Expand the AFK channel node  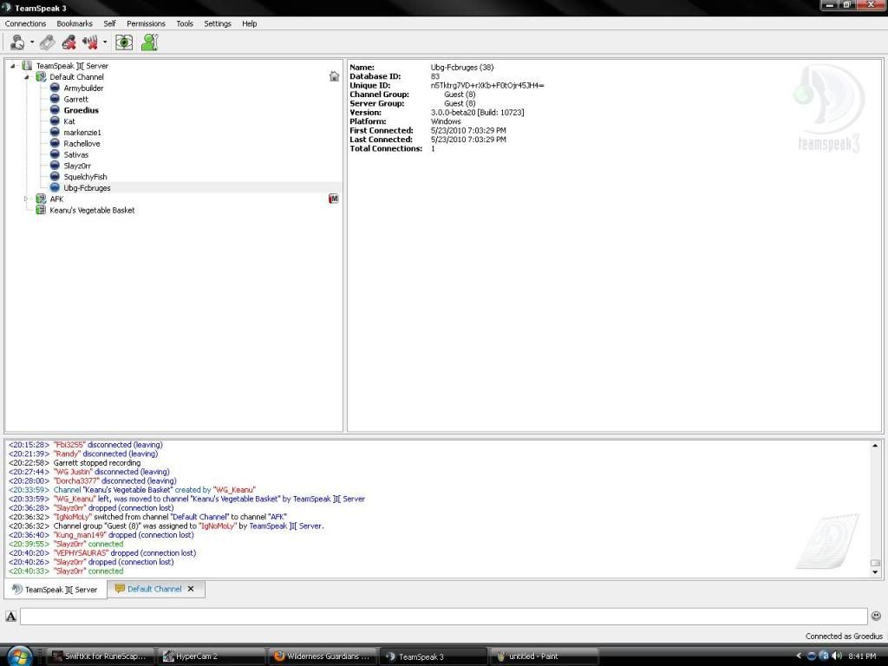click(26, 199)
